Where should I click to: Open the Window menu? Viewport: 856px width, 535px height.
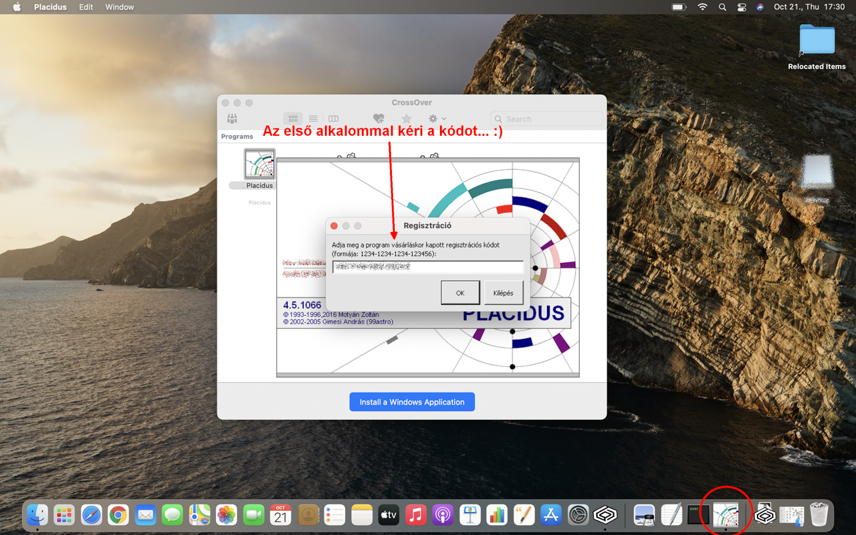120,7
